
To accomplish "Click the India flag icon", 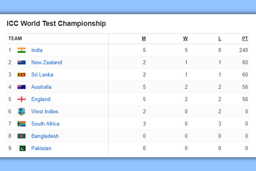I will [21, 50].
